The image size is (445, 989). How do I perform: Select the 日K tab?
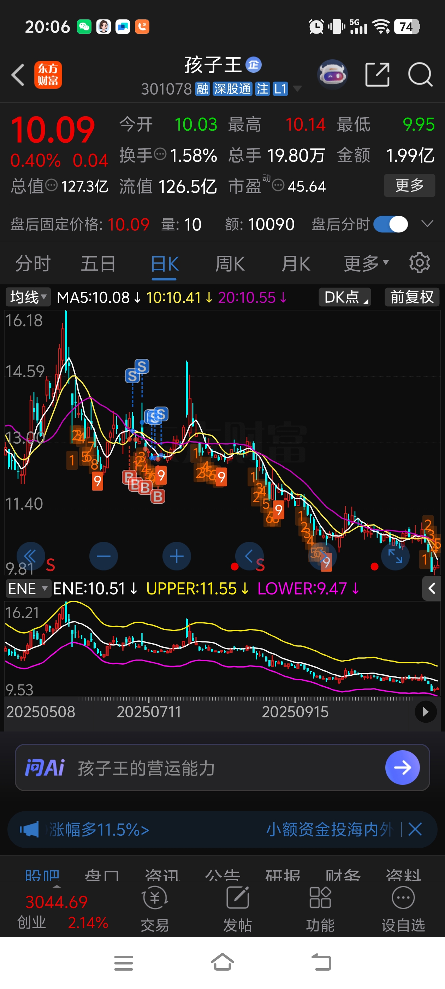pos(164,264)
